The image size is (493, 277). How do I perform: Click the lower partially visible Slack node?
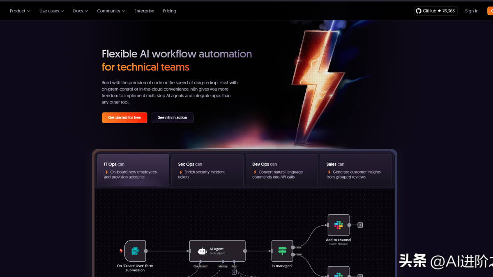coord(339,272)
